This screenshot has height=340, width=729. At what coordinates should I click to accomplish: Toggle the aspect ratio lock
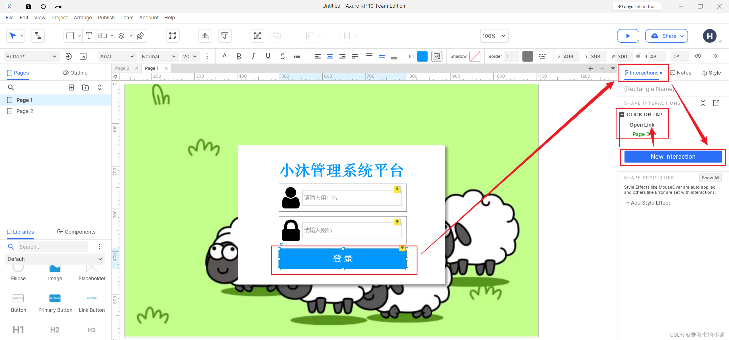pyautogui.click(x=638, y=55)
